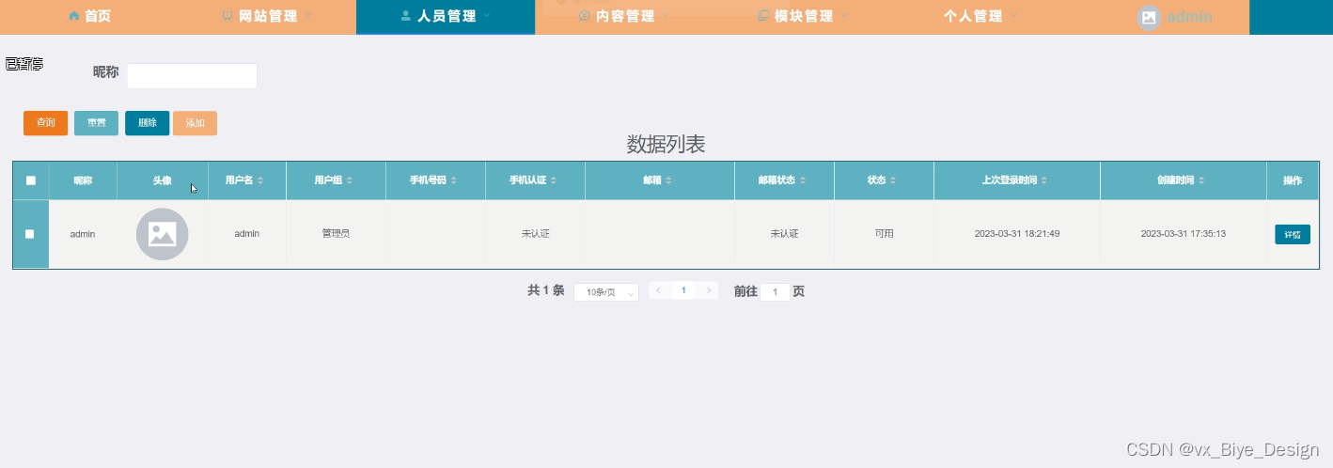Image resolution: width=1333 pixels, height=468 pixels.
Task: Click the 昵称 column header
Action: [83, 180]
